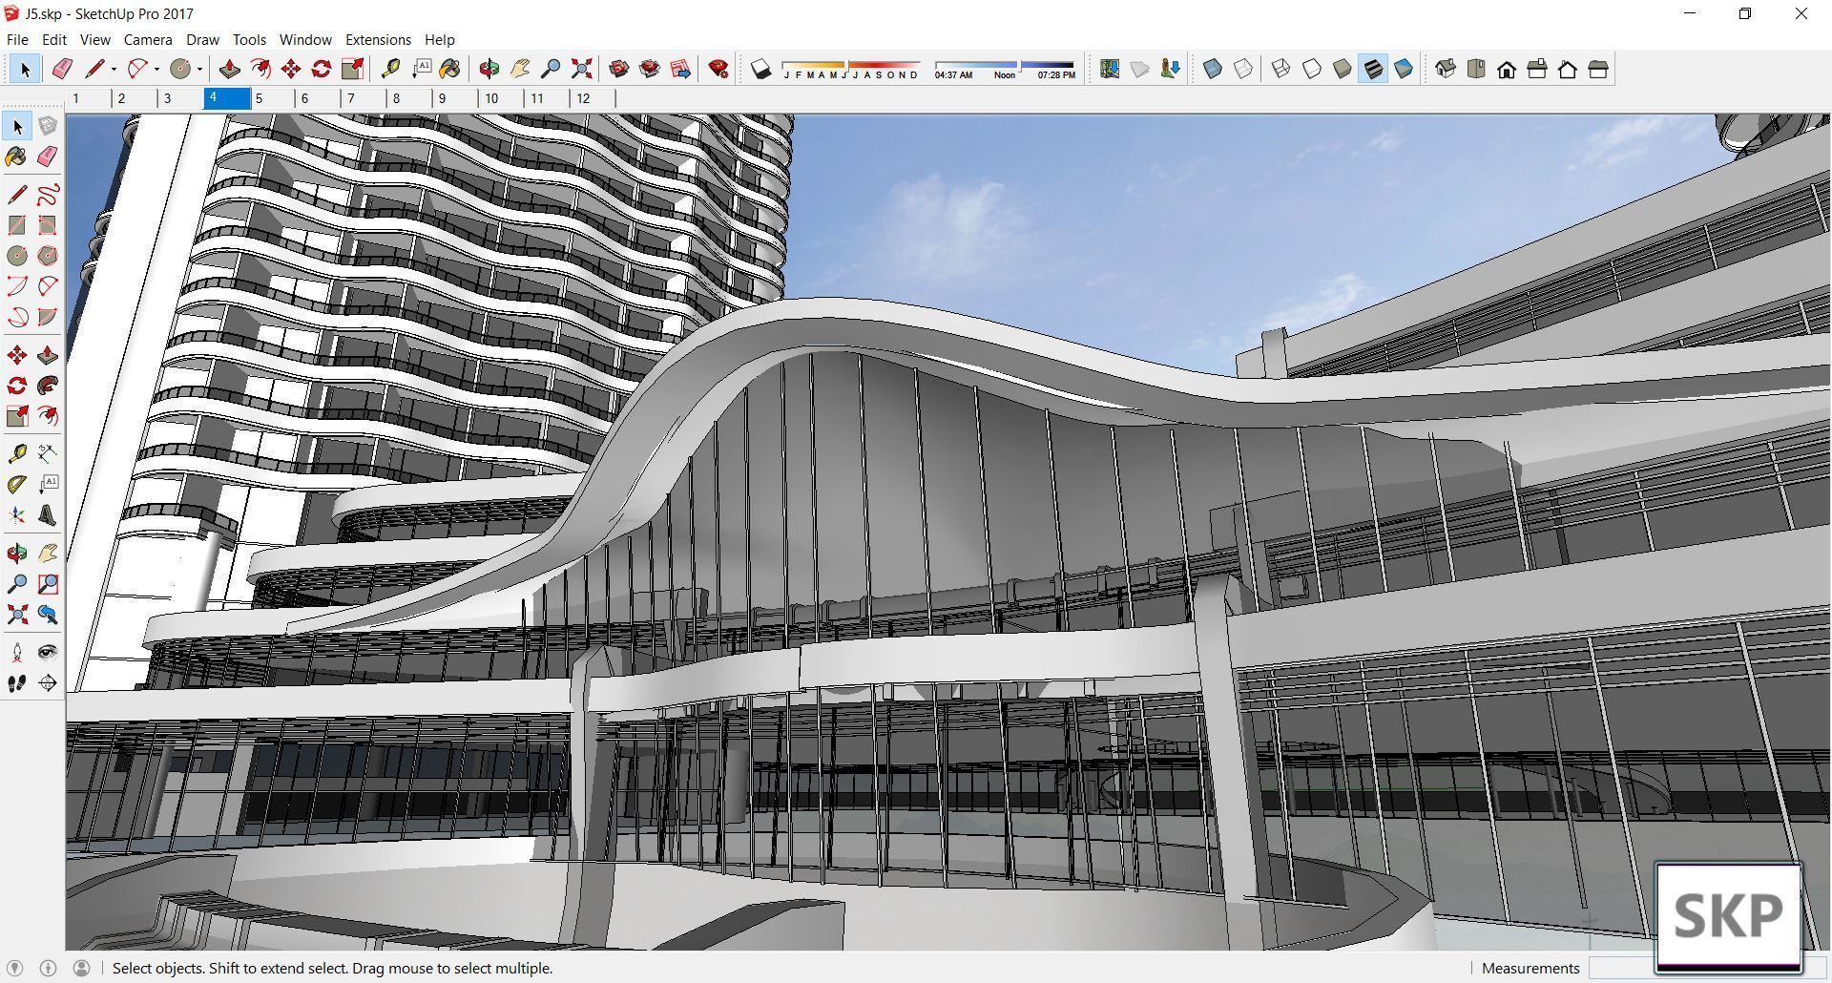Enable Hidden Line face style
Viewport: 1832px width, 983px height.
(x=1312, y=69)
